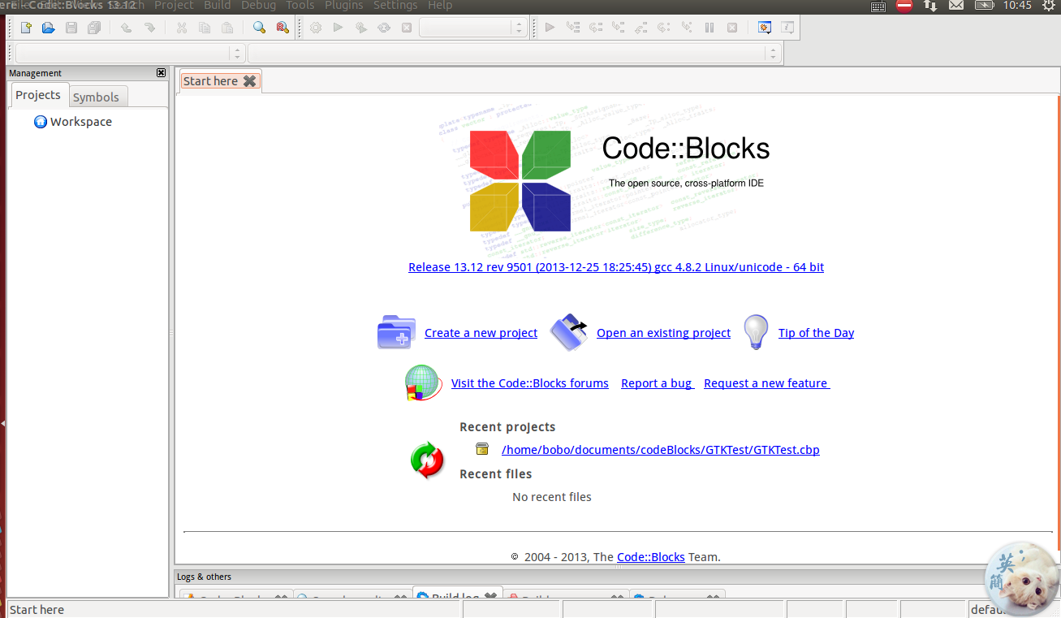Screen dimensions: 1061x618
Task: Click the Step out debug icon
Action: pyautogui.click(x=641, y=28)
